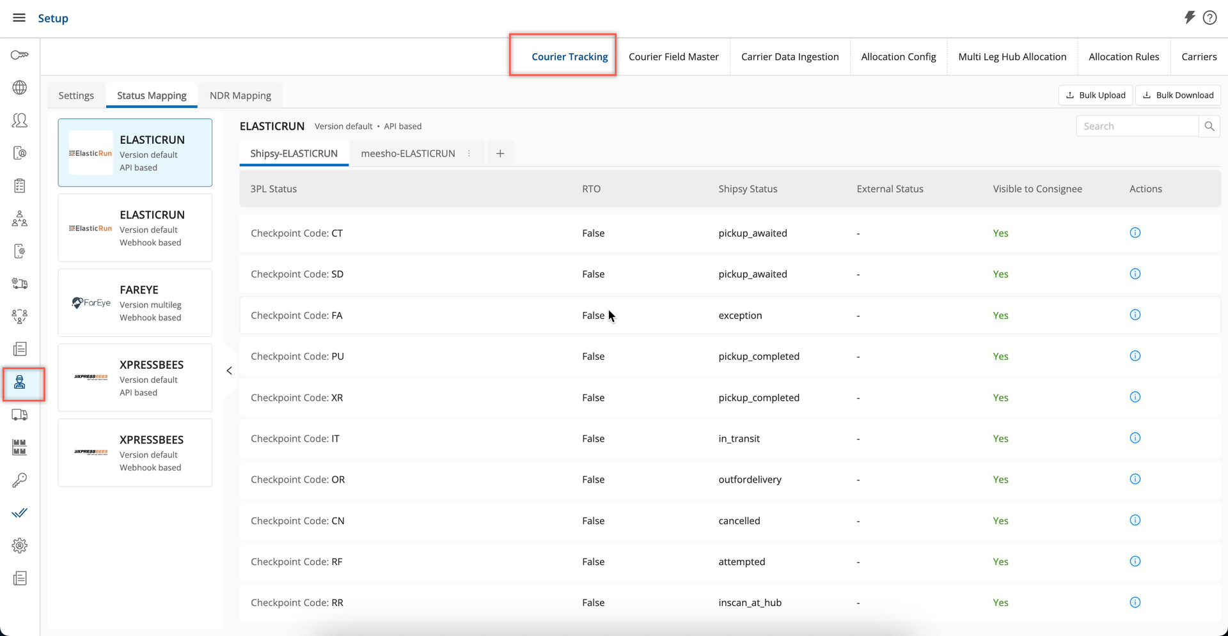Click info icon for Checkpoint Code CT
This screenshot has height=636, width=1228.
point(1135,233)
